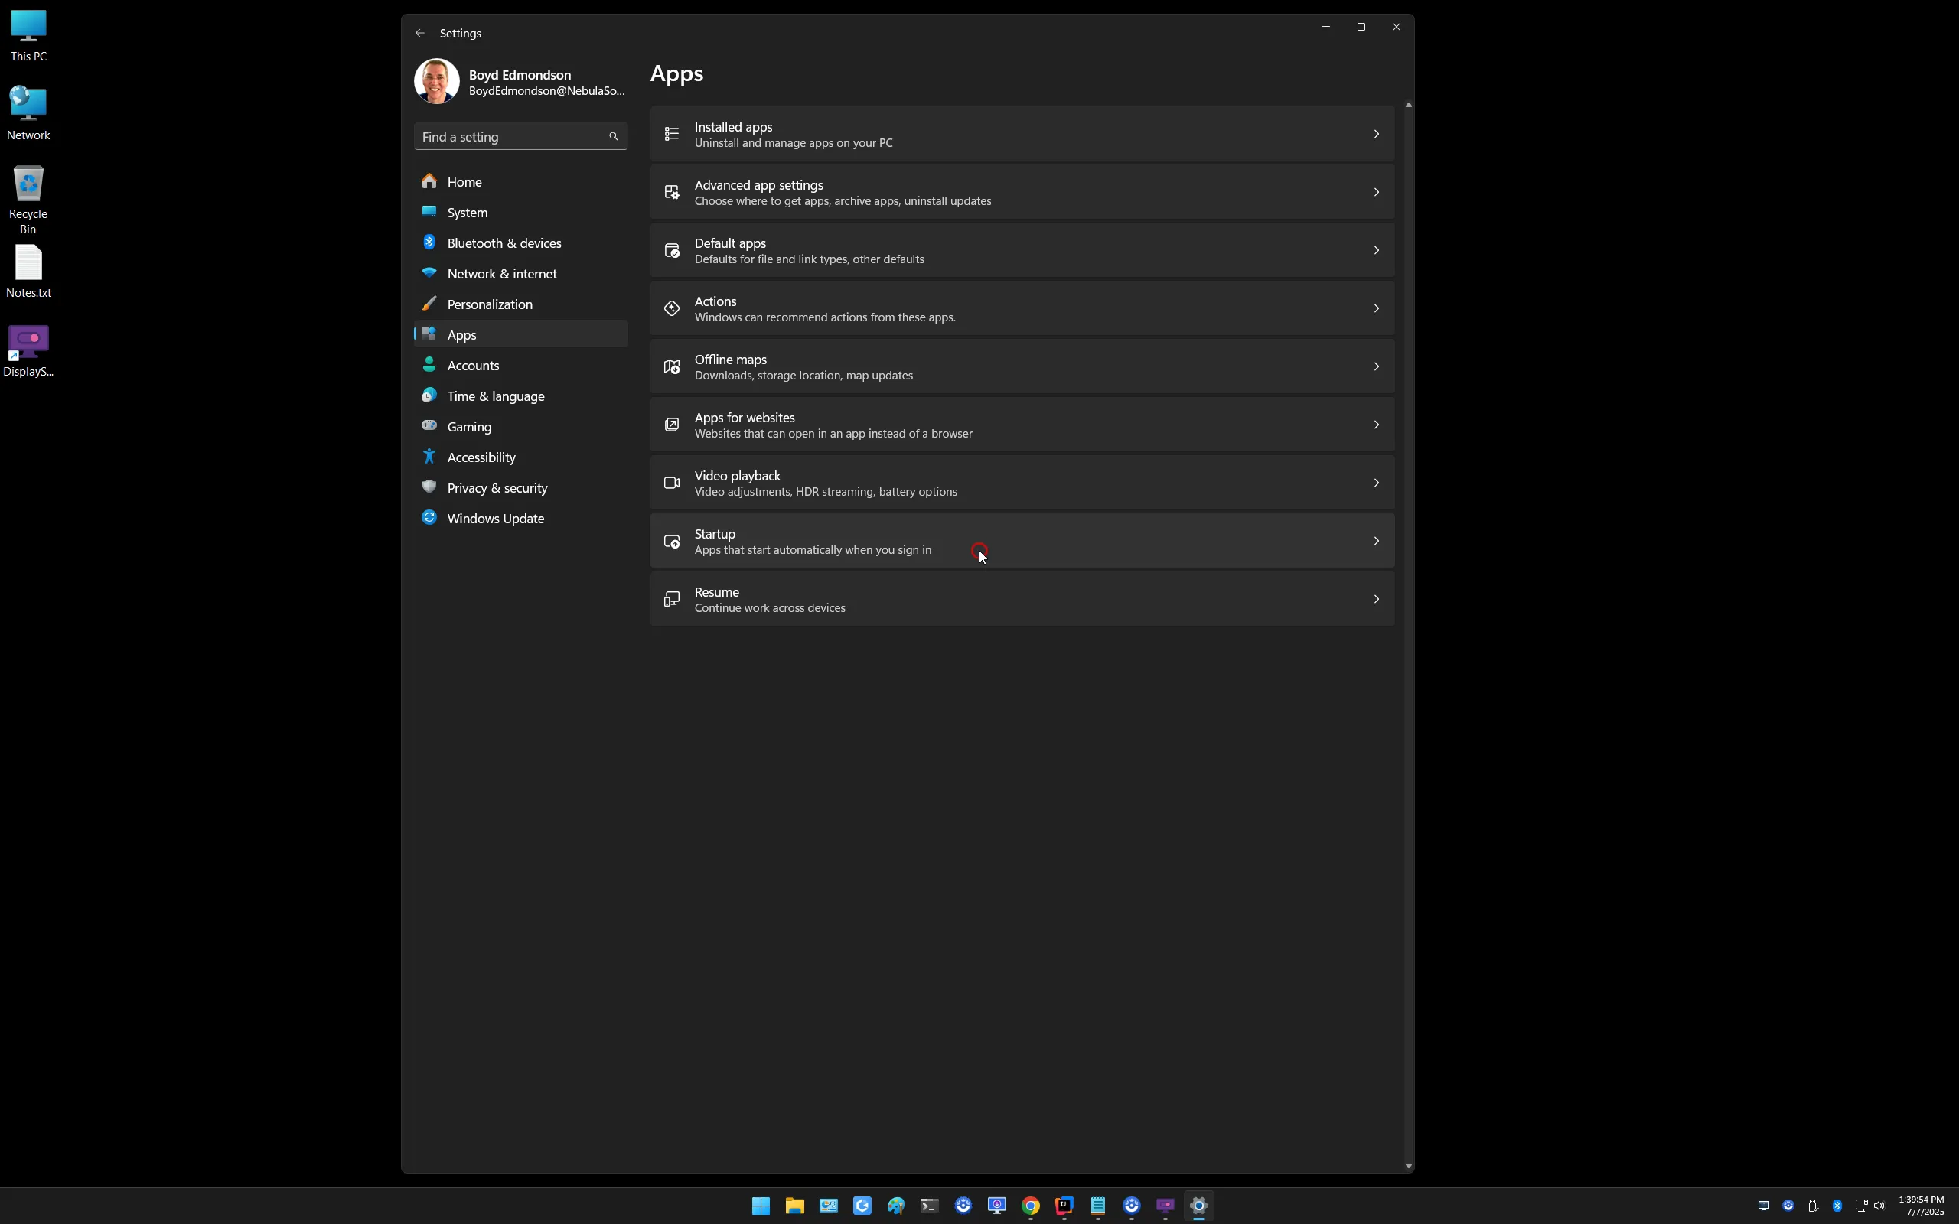Viewport: 1959px width, 1224px height.
Task: Open Resume continue work settings
Action: 1022,600
